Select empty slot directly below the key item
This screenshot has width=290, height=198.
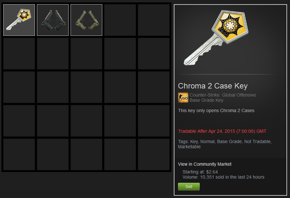[19, 54]
